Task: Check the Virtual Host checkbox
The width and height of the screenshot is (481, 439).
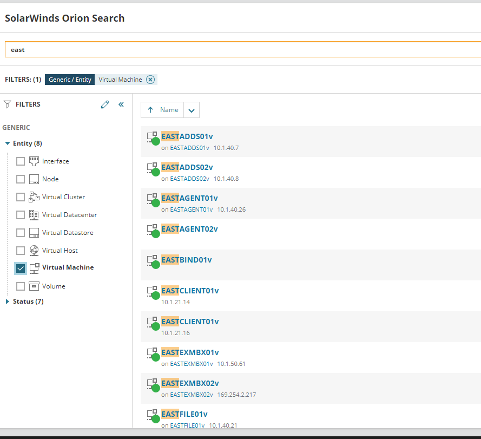Action: (21, 251)
